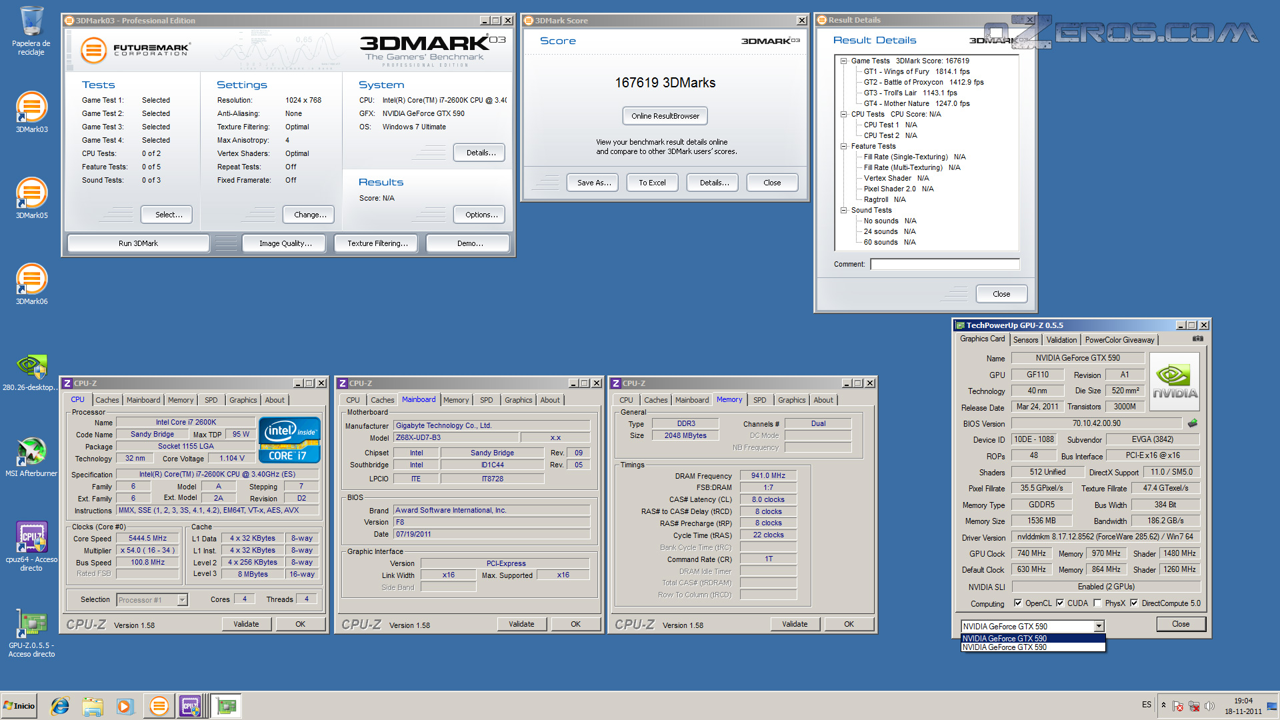This screenshot has height=720, width=1280.
Task: Collapse the Game Tests tree node
Action: tap(844, 61)
